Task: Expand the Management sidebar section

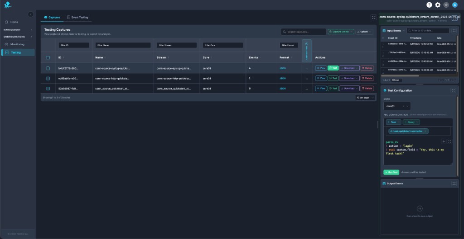Action: pyautogui.click(x=18, y=30)
